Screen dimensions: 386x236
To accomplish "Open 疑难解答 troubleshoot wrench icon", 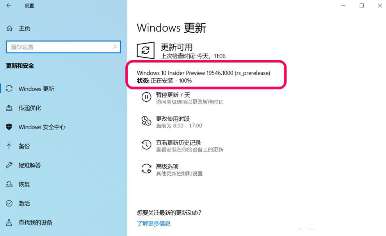I will 9,165.
